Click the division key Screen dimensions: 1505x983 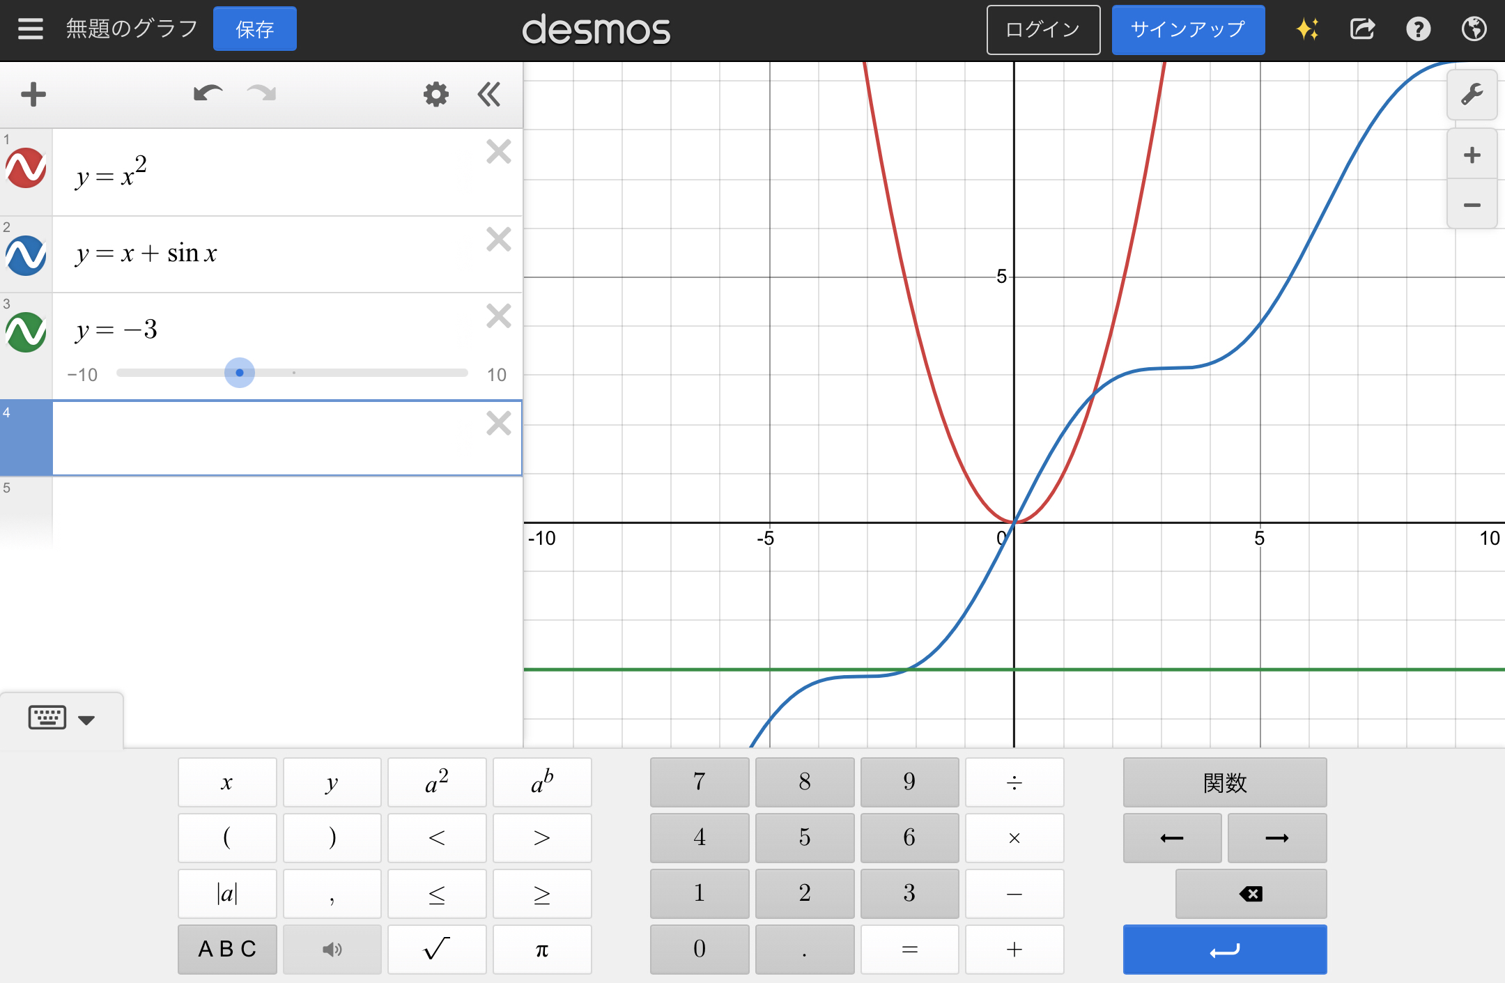coord(1014,782)
